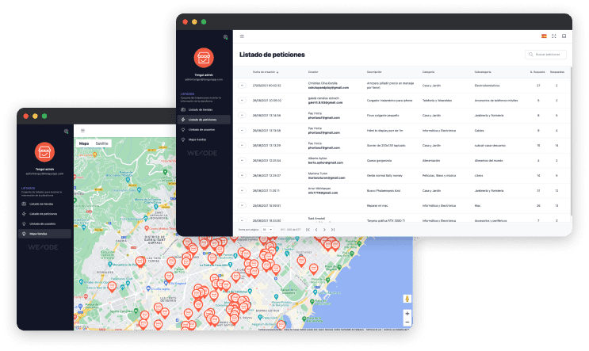Expand the row created by Alberto Ayllon
Viewport: 589px width, 351px height.
click(242, 160)
